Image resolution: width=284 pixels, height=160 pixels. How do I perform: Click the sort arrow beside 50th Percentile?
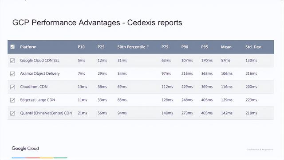[x=148, y=47]
